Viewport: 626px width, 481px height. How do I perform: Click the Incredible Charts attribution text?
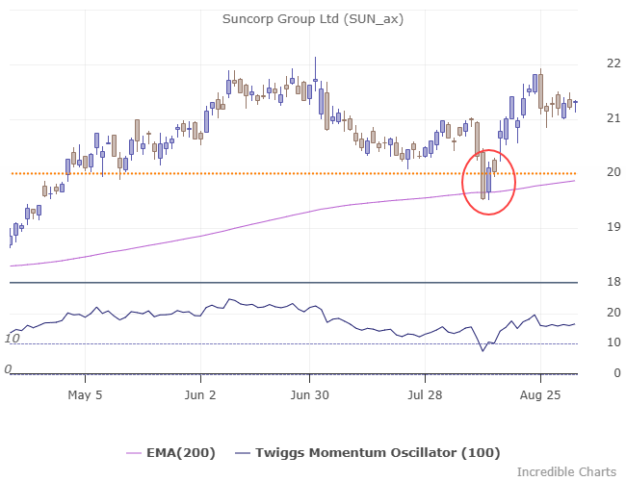coord(566,471)
